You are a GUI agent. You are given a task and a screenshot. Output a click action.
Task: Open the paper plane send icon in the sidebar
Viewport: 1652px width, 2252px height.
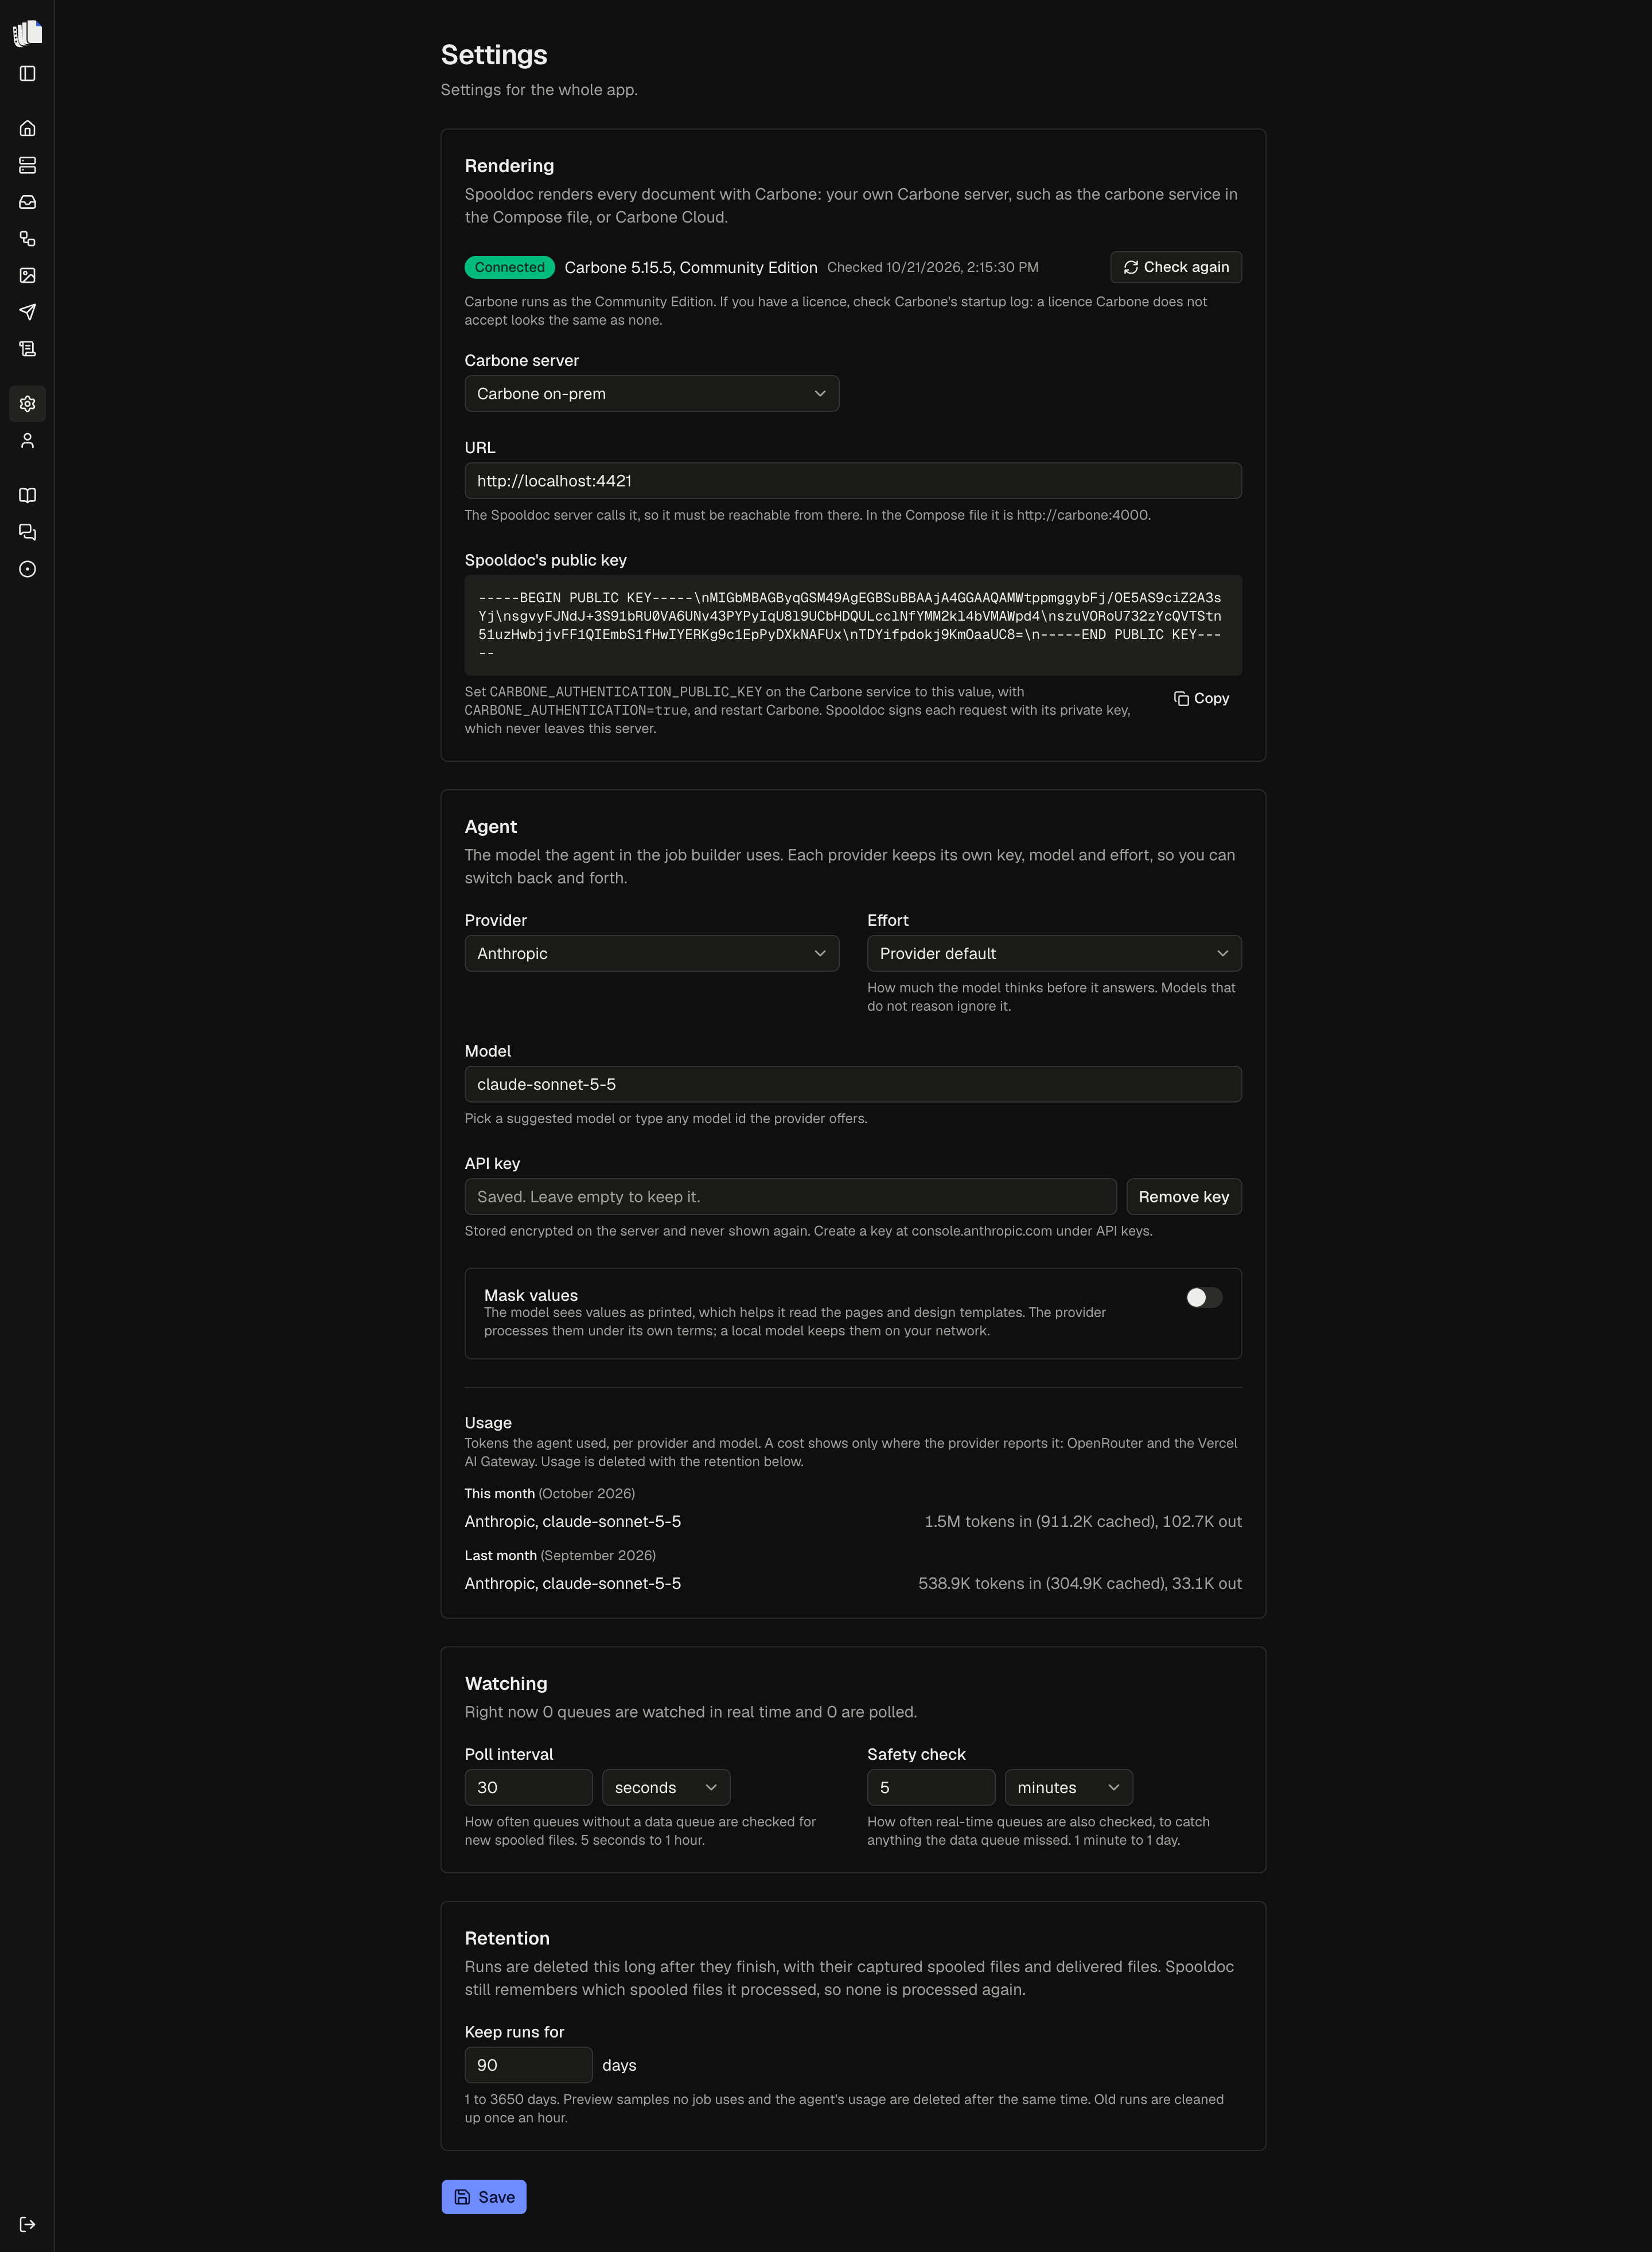coord(27,312)
